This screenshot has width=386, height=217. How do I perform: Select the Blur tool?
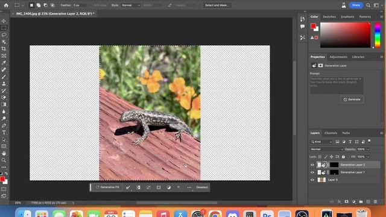tap(4, 112)
